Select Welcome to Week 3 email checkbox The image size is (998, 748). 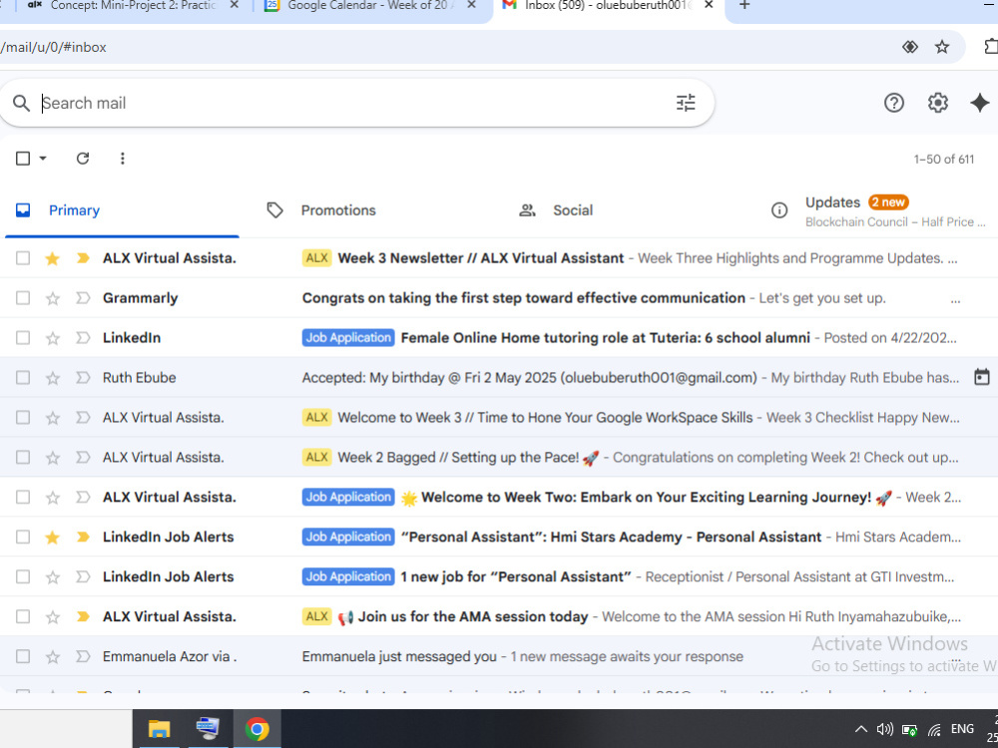[x=23, y=417]
